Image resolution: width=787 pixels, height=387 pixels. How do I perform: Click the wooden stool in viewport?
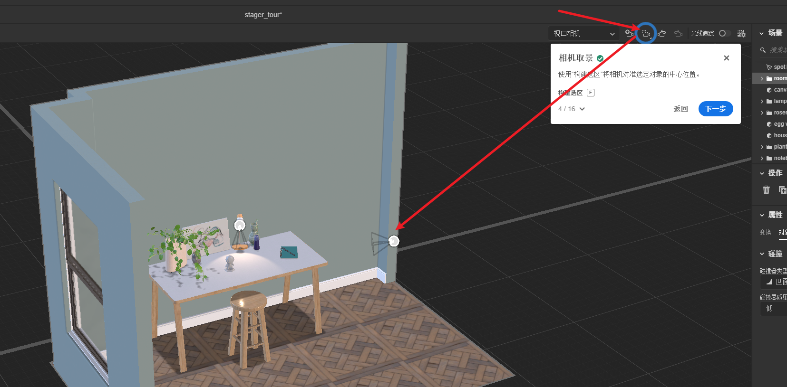[x=248, y=329]
